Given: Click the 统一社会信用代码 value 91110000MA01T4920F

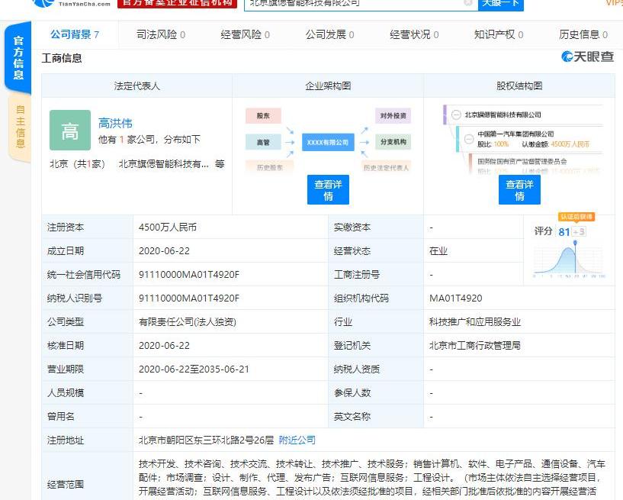Looking at the screenshot, I should click(189, 275).
